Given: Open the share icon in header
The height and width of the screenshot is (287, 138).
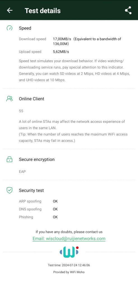Looking at the screenshot, I should tap(128, 10).
